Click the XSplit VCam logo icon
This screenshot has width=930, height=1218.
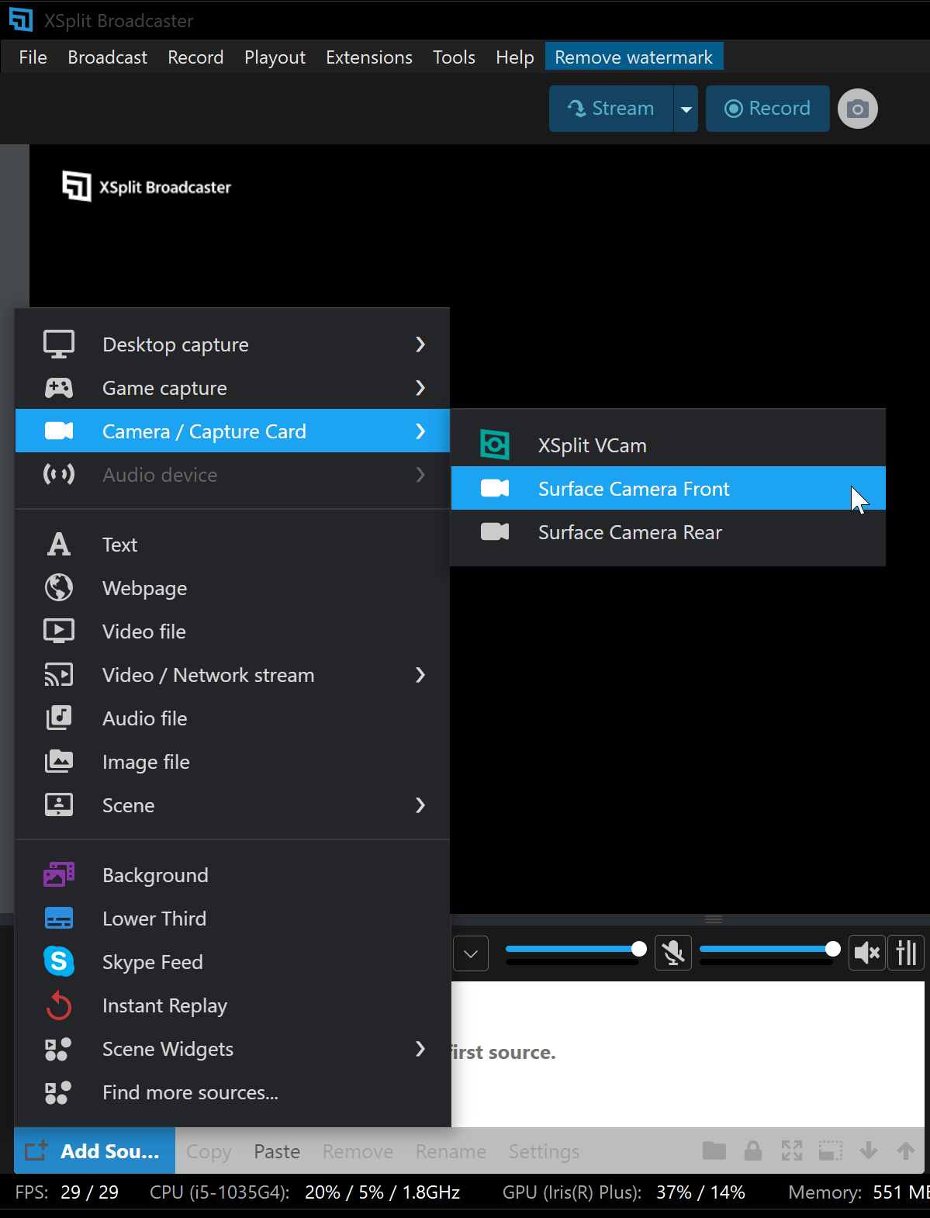point(495,445)
